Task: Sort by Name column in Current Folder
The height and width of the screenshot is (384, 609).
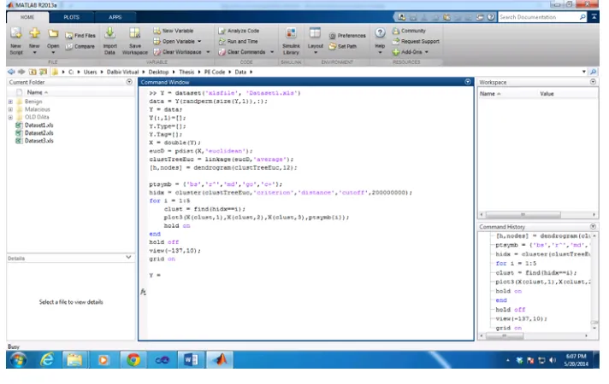Action: click(x=37, y=92)
